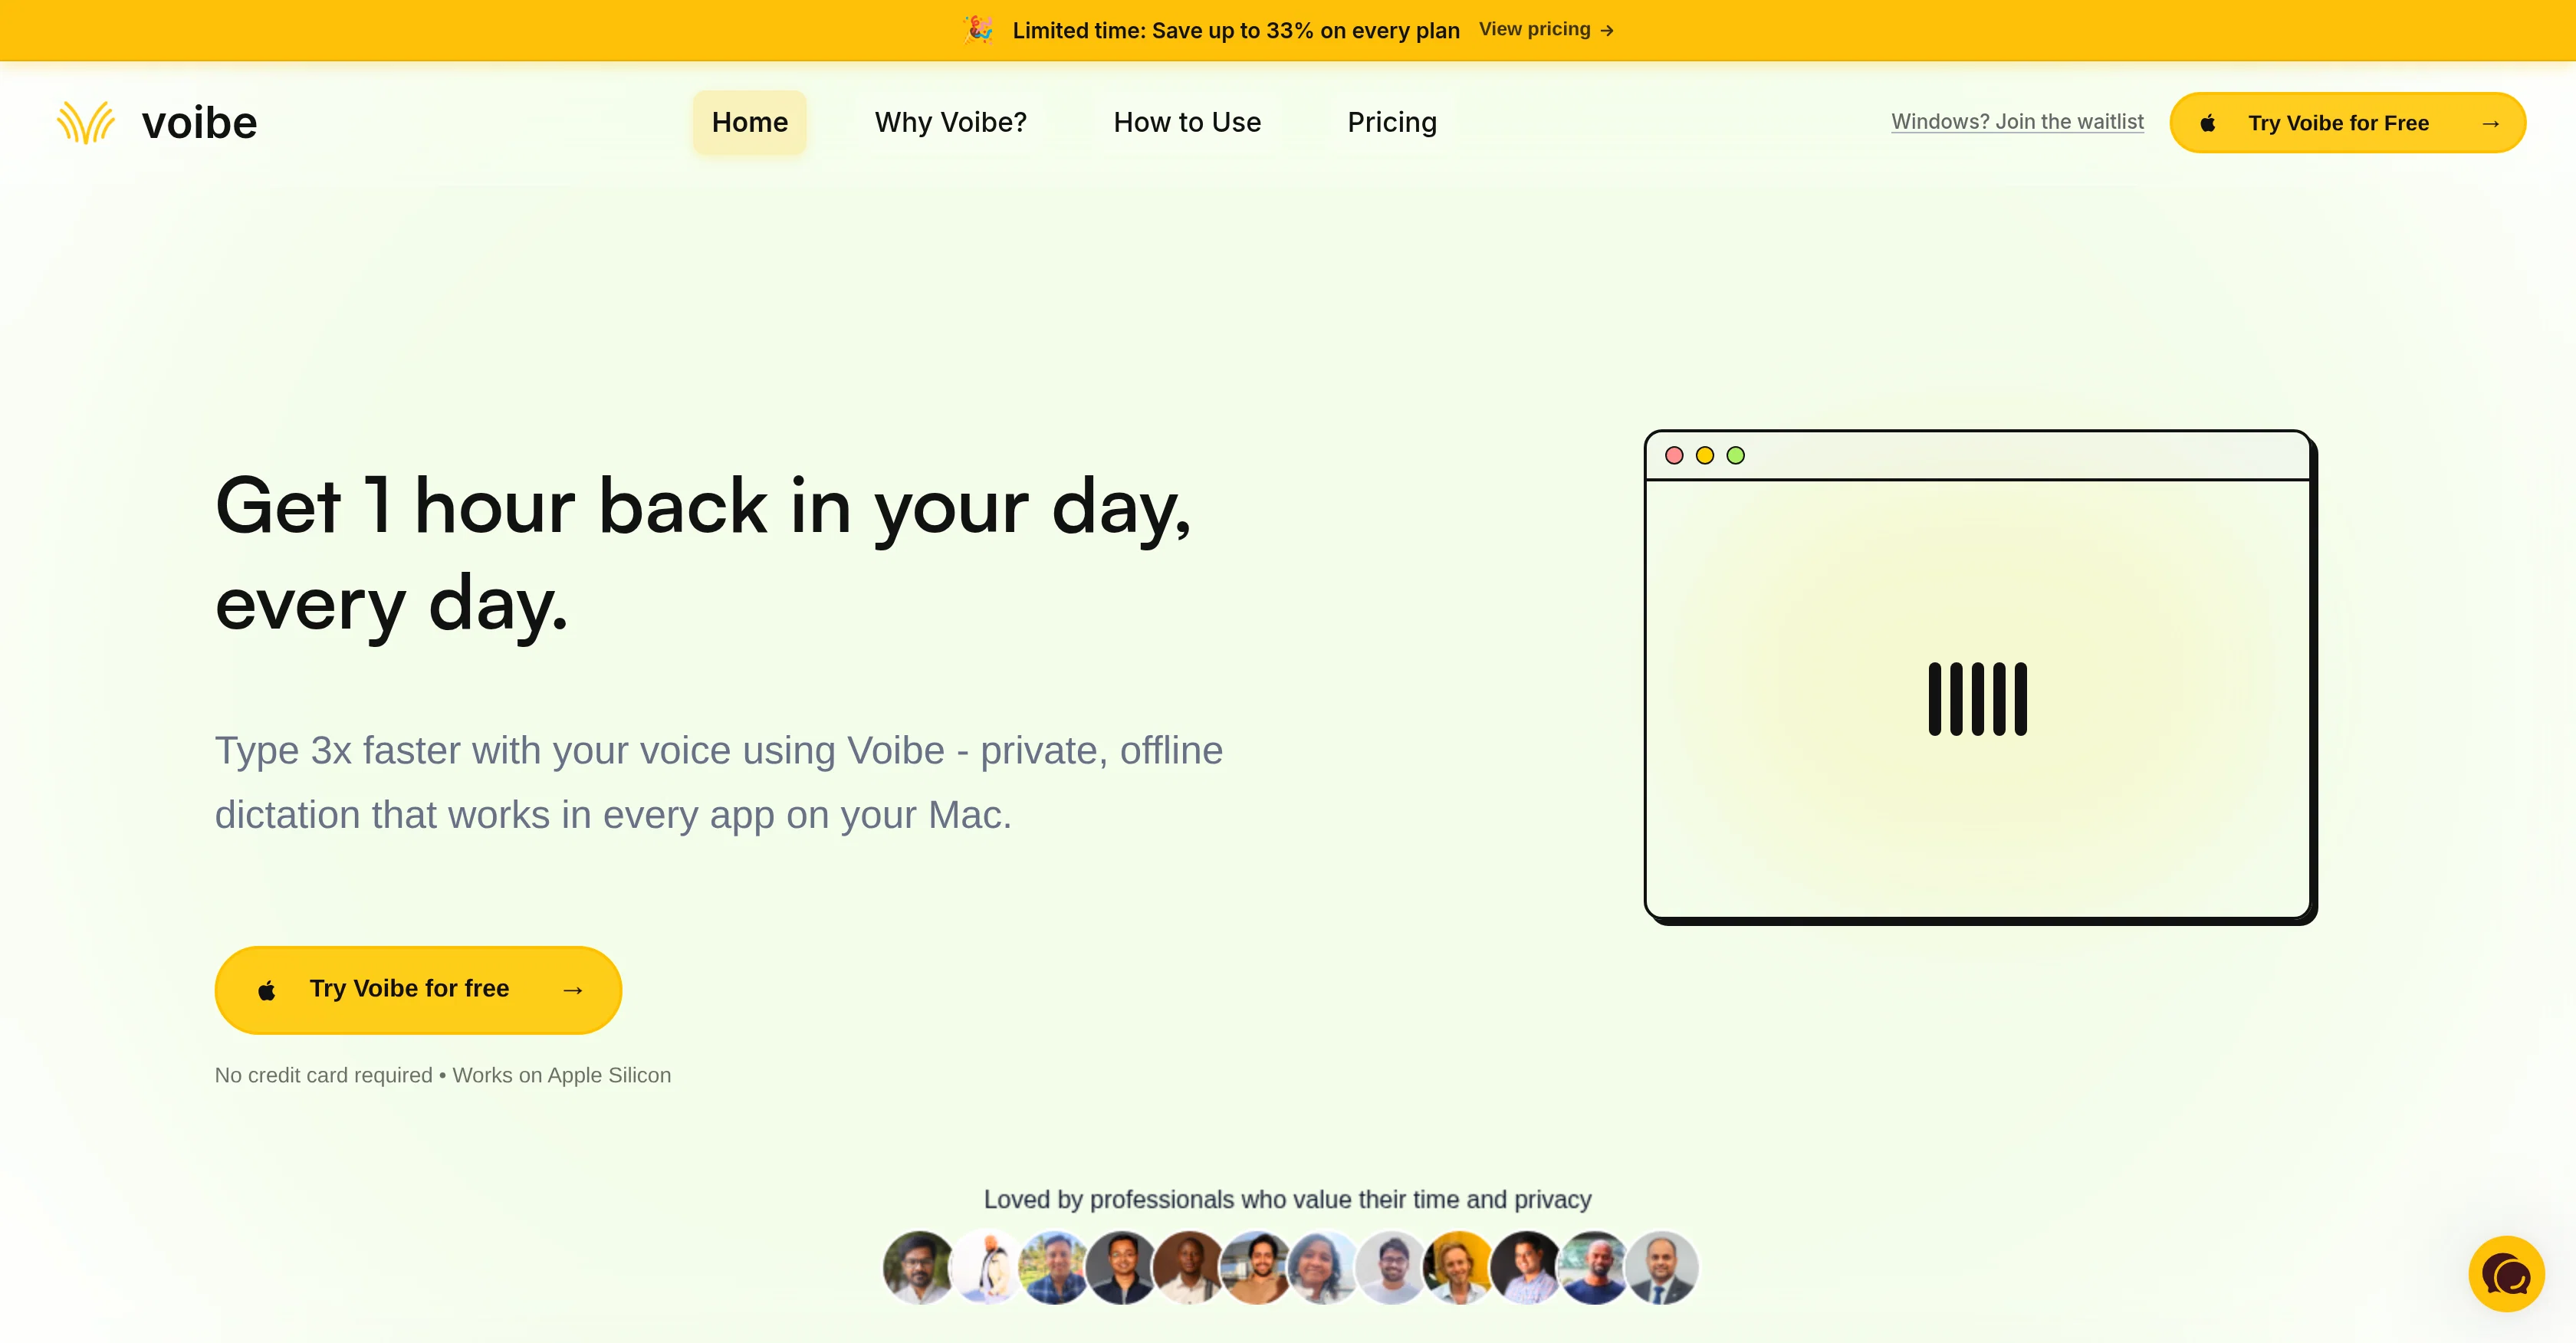Click arrow icon in header Try button
This screenshot has width=2576, height=1343.
pos(2491,123)
